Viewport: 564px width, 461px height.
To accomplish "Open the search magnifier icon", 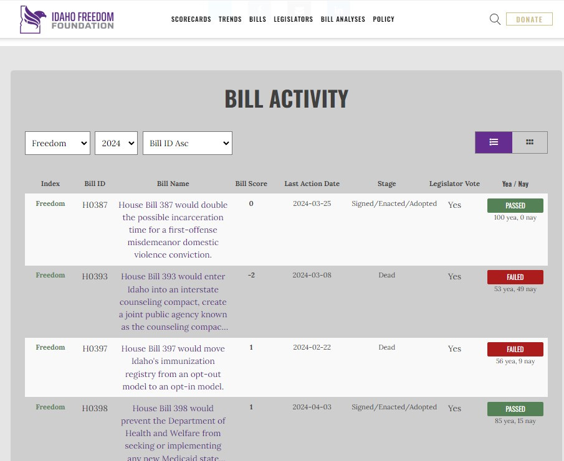I will pos(495,19).
